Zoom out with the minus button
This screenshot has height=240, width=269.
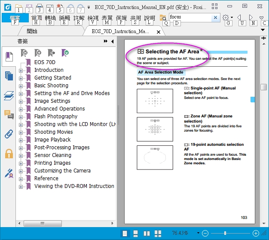(x=205, y=233)
